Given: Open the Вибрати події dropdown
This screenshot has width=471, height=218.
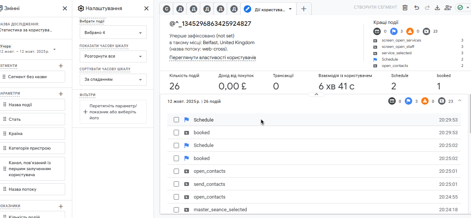Looking at the screenshot, I should (x=113, y=33).
